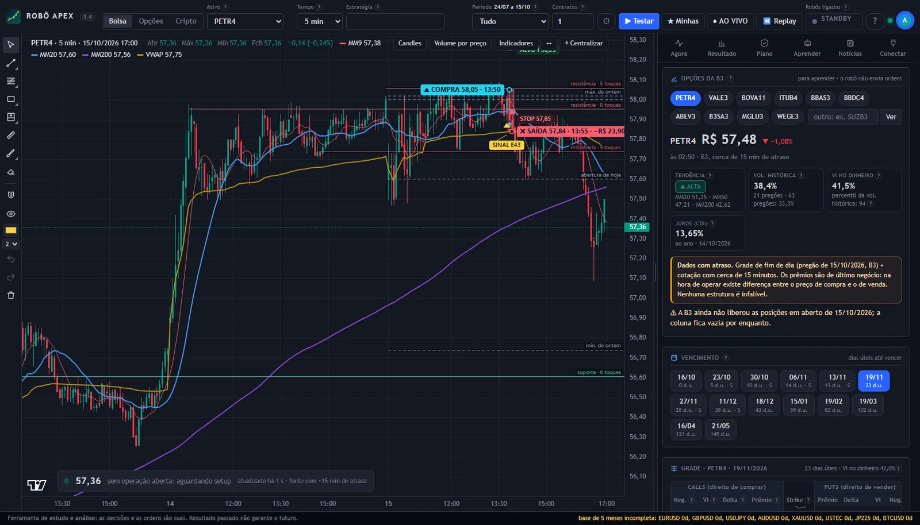
Task: Select the cursor pointer tool
Action: coord(11,44)
